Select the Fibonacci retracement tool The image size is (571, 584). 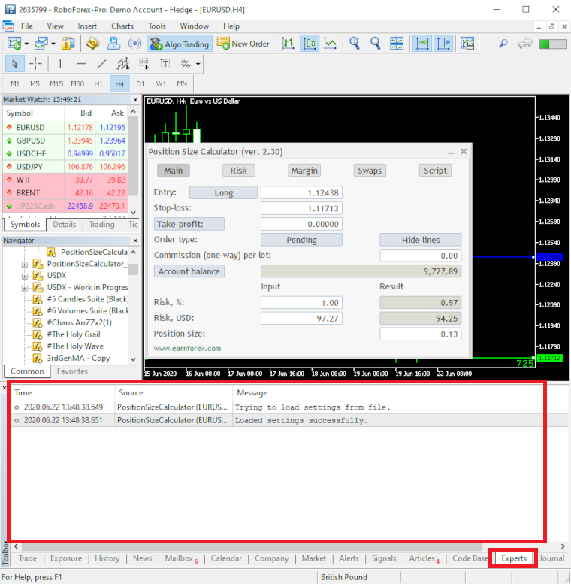click(x=144, y=64)
